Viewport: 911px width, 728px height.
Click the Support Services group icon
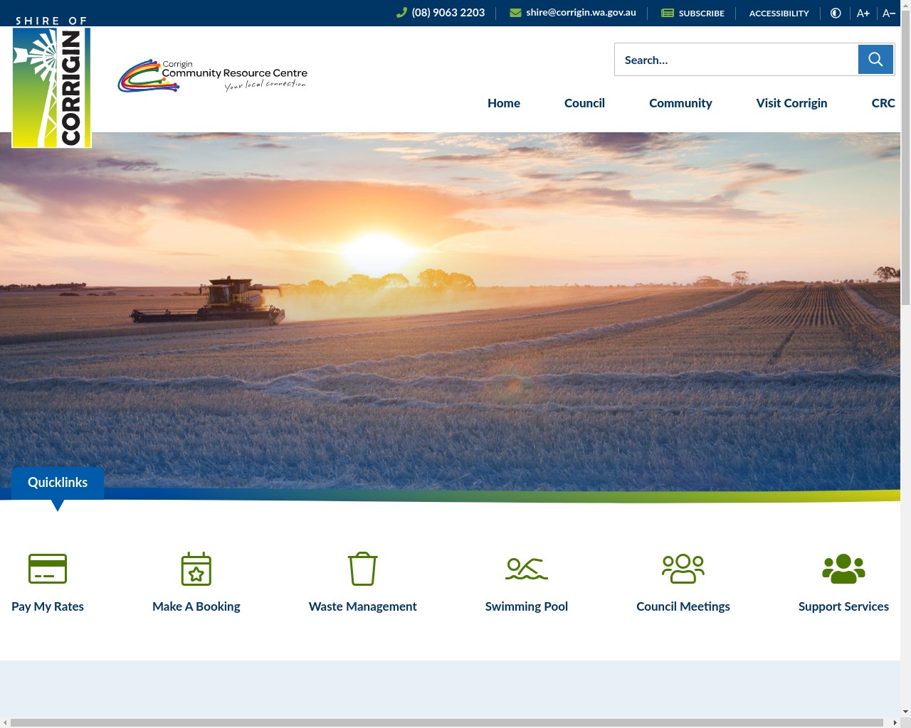click(843, 568)
